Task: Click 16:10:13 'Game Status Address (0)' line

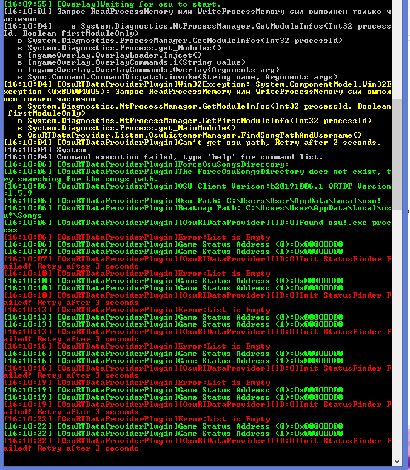Action: coord(173,317)
